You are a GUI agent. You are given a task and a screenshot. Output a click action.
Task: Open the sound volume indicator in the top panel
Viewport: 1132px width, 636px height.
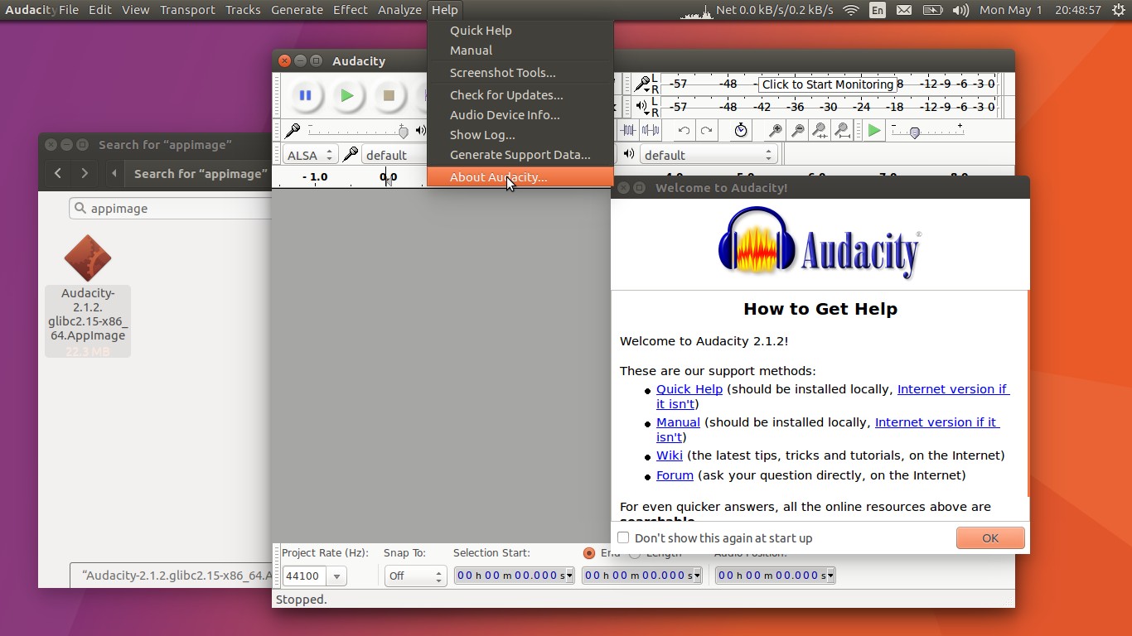click(960, 10)
